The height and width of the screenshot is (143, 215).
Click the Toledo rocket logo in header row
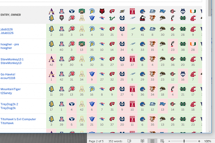tap(132, 18)
